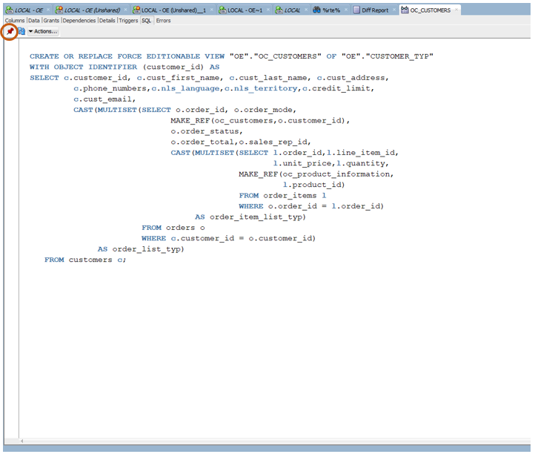Screen dimensions: 535x454
Task: Open the italic LOCAL tab
Action: (x=292, y=10)
